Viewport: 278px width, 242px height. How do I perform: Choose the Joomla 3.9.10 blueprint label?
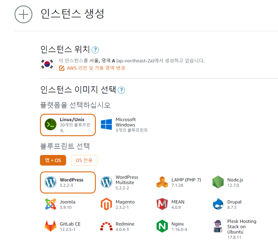pyautogui.click(x=68, y=204)
